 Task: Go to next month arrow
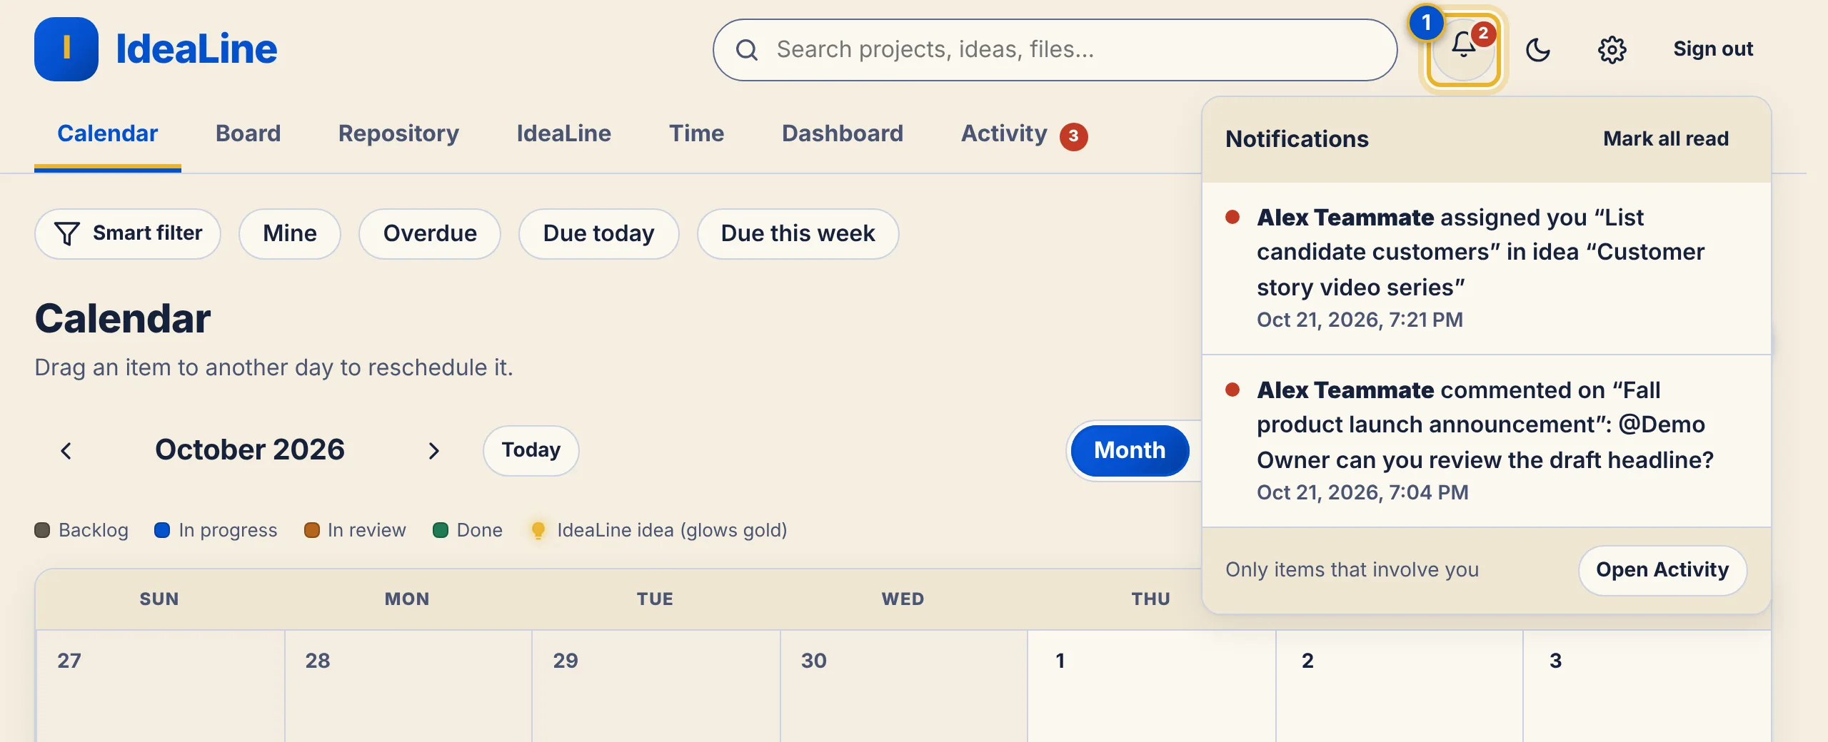(433, 450)
